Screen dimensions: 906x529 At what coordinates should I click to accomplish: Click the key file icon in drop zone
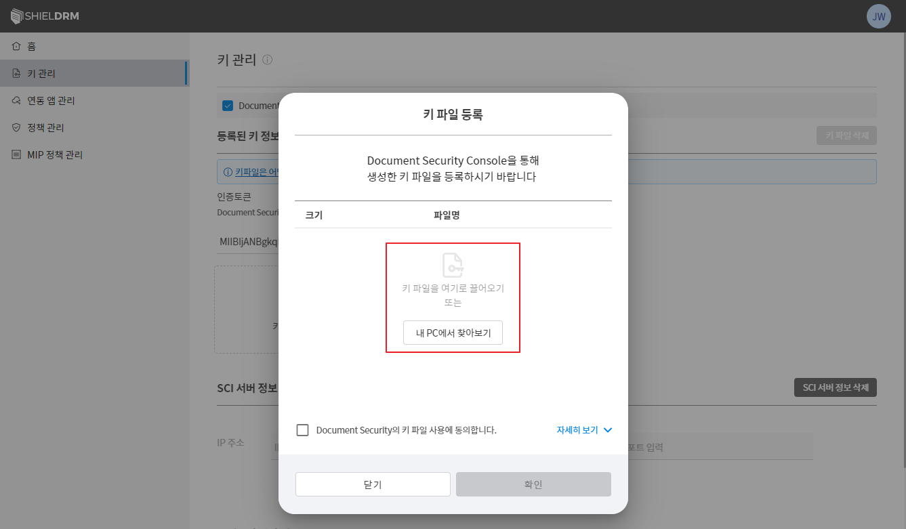point(453,265)
